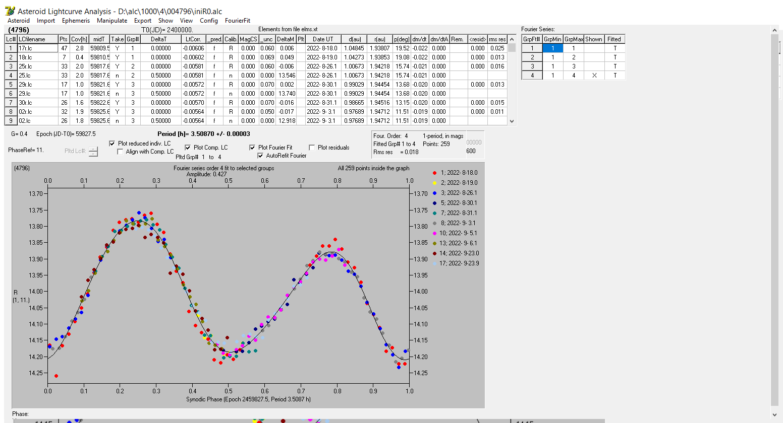
Task: Open the Import menu
Action: [46, 21]
